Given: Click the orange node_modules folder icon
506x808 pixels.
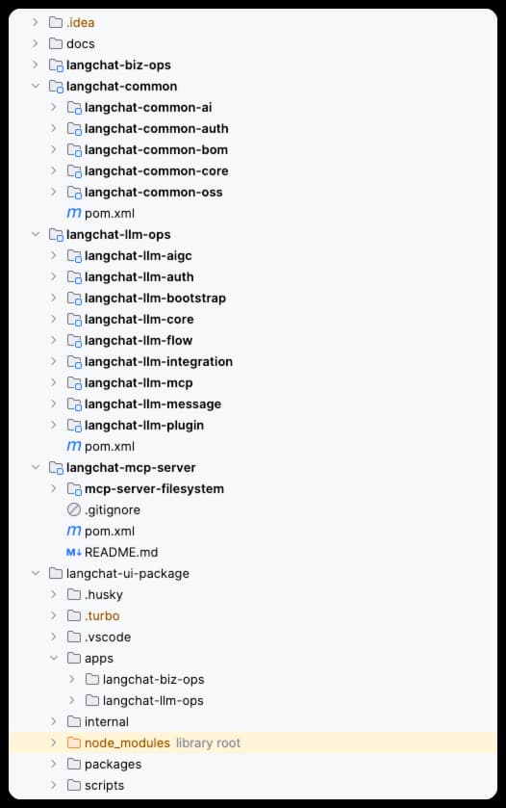Looking at the screenshot, I should pyautogui.click(x=74, y=743).
